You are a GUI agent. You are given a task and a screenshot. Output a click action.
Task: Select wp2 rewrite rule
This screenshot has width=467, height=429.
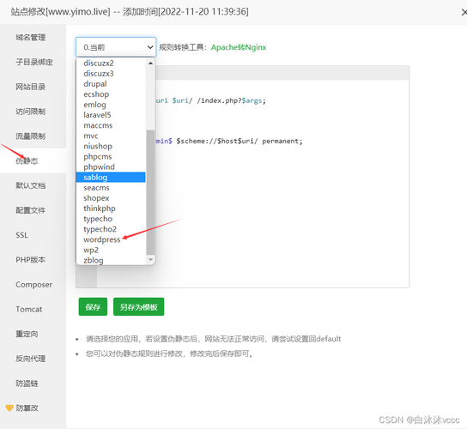(x=111, y=250)
